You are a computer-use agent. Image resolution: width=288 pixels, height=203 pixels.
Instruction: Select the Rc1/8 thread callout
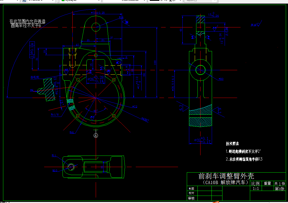(55, 115)
